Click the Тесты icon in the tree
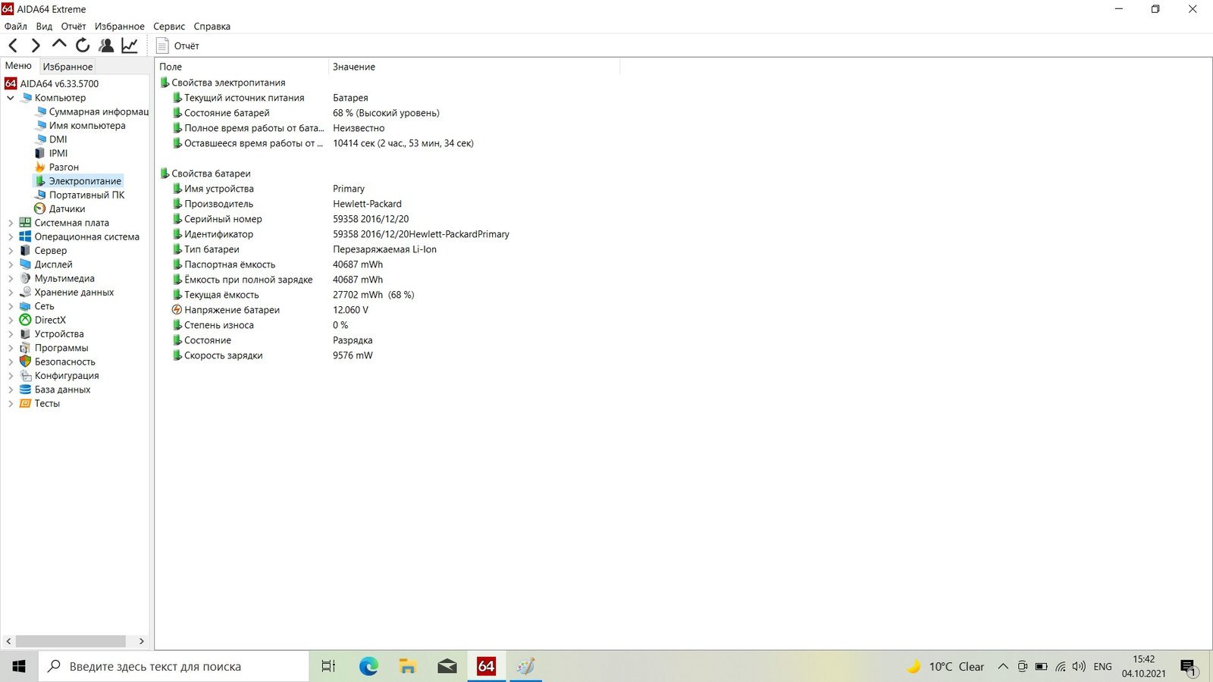1213x682 pixels. [x=25, y=403]
